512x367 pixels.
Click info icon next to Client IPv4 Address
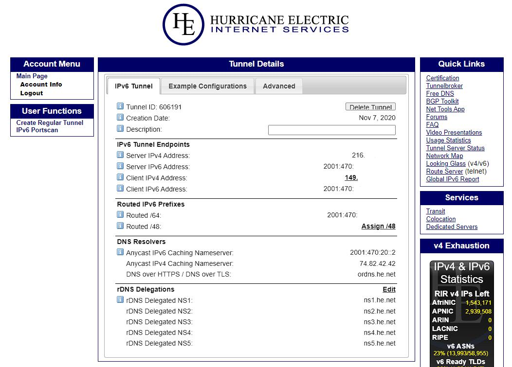pyautogui.click(x=120, y=177)
